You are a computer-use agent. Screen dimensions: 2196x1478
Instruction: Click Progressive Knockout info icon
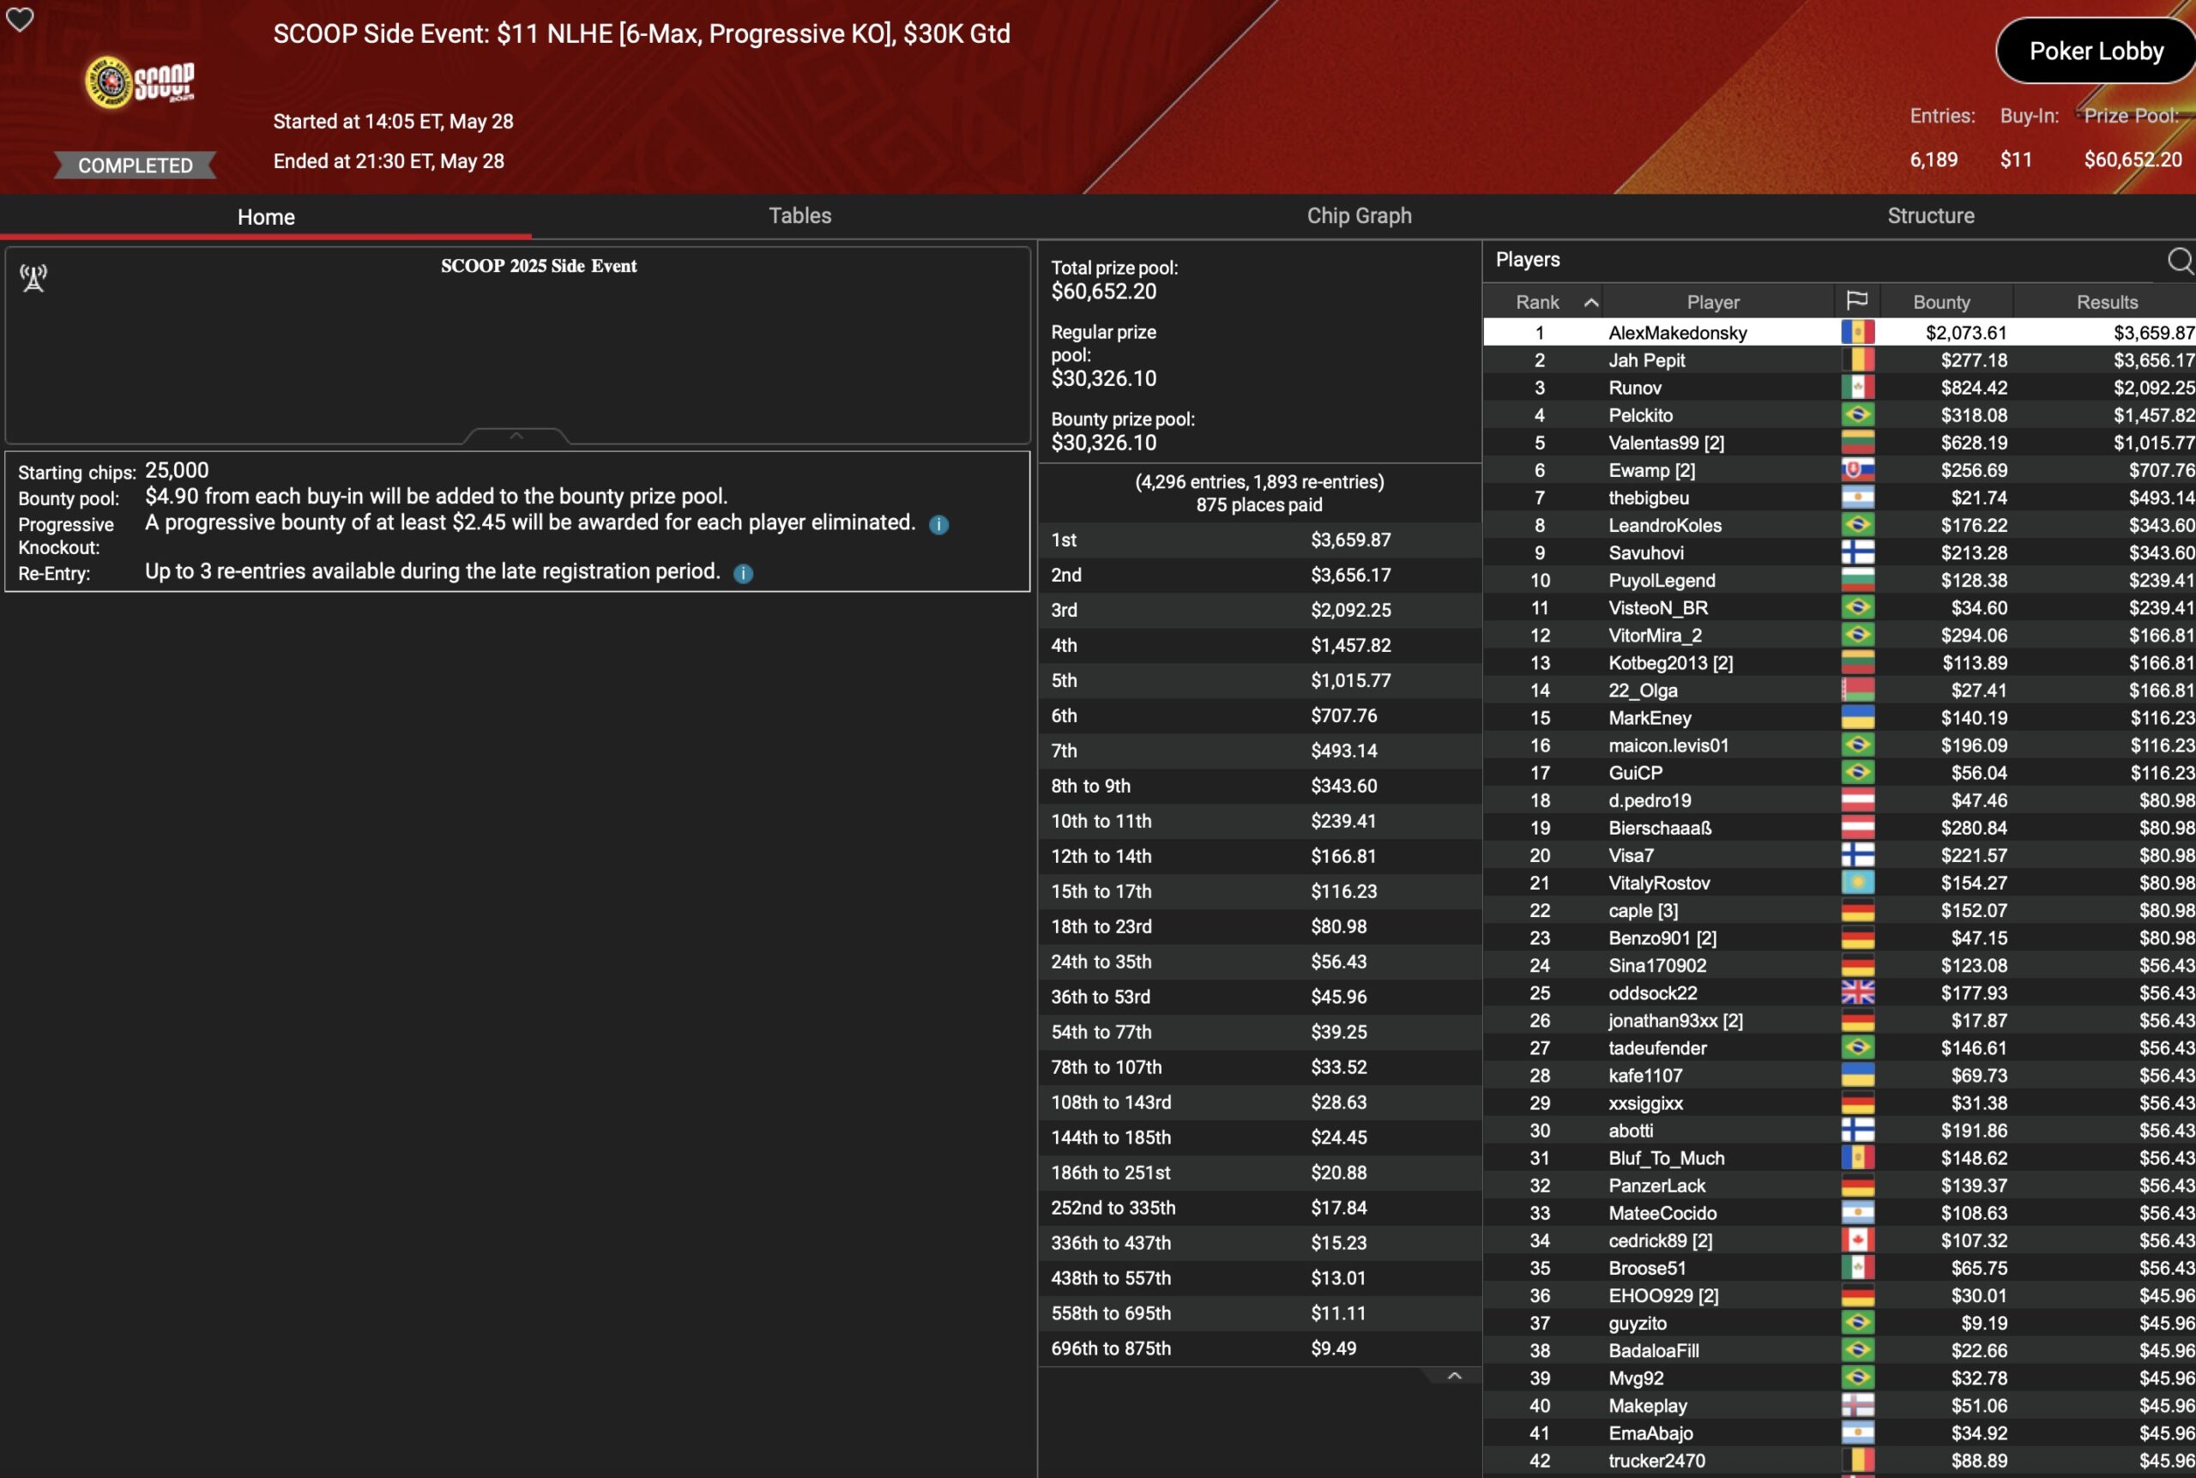tap(938, 525)
